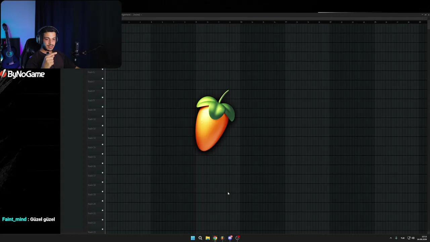Click the taskbar icon between Chrome and Discord
The width and height of the screenshot is (430, 242).
222,238
